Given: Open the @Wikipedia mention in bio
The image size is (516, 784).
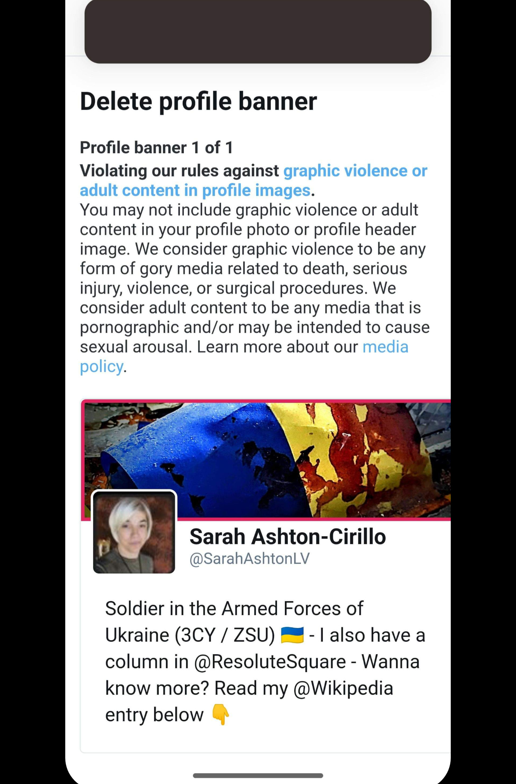Looking at the screenshot, I should 343,688.
